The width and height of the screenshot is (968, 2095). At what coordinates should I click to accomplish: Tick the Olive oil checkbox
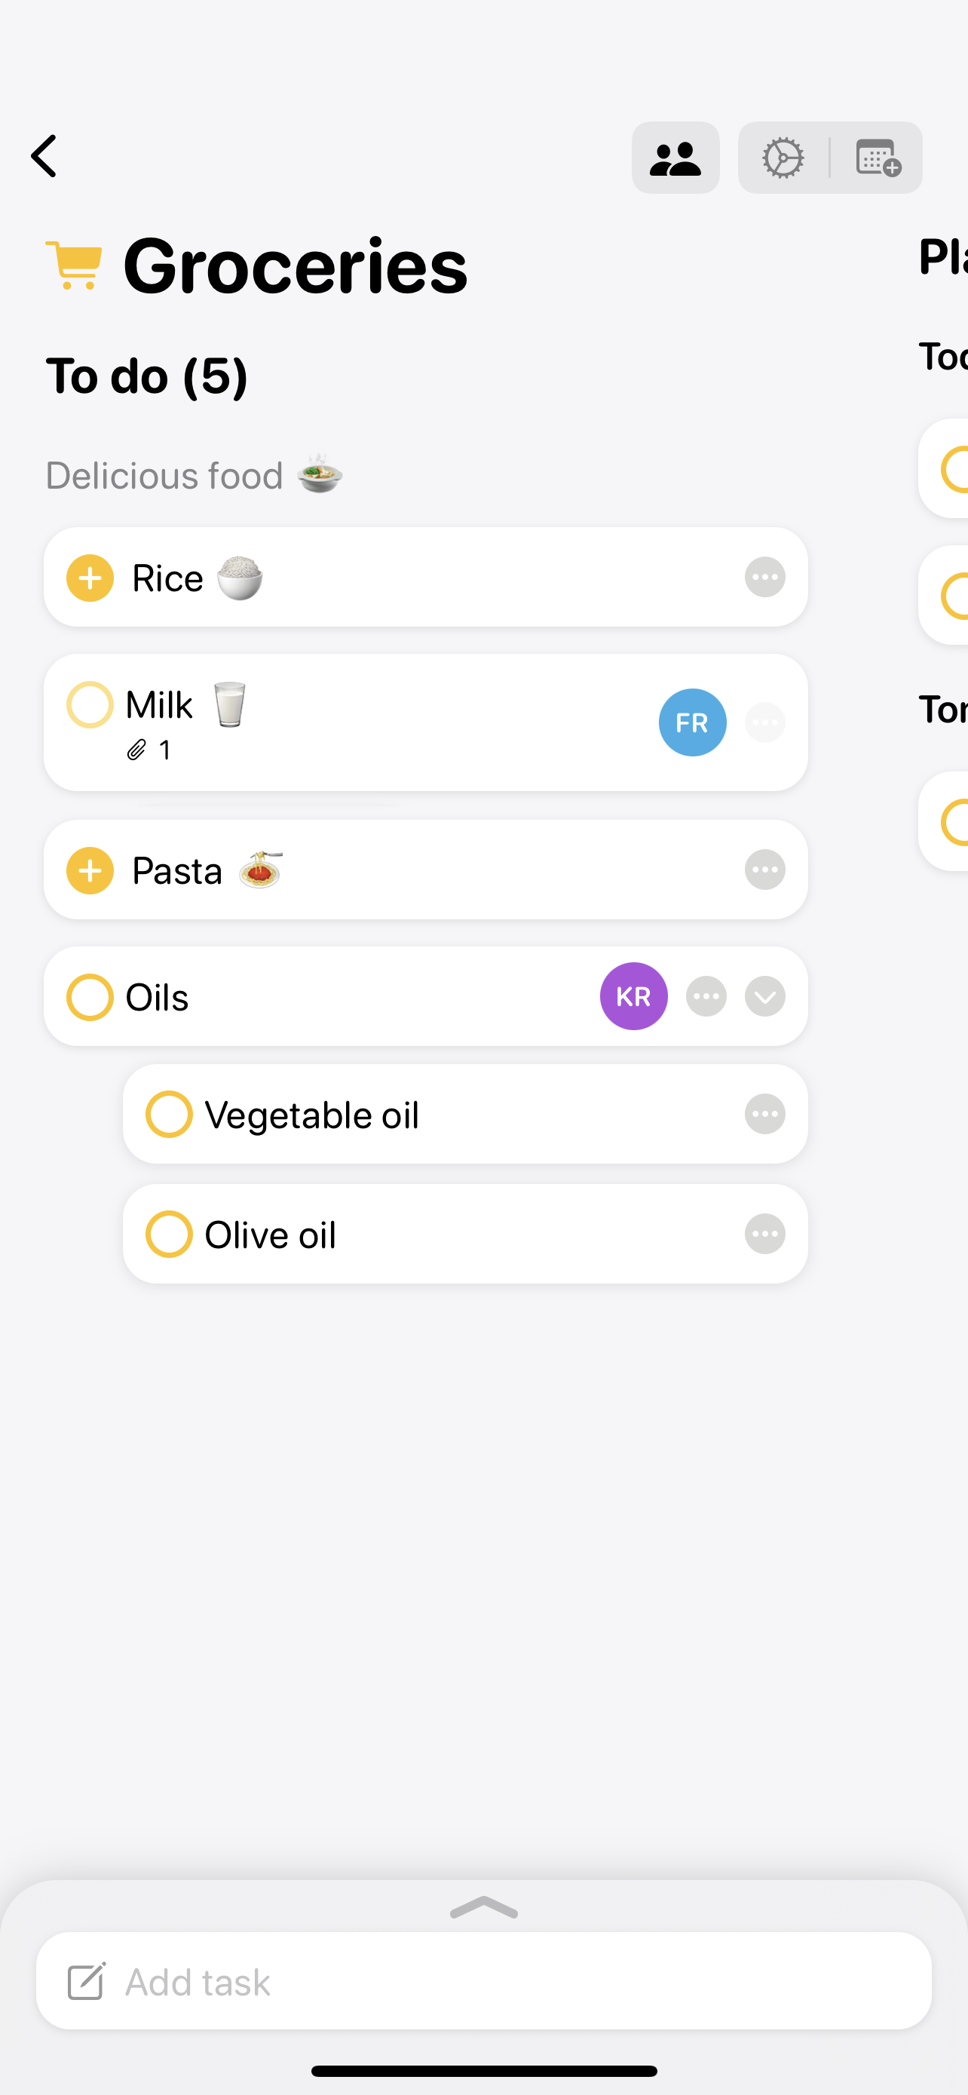(x=169, y=1235)
